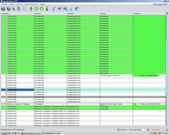Click the system tray clock 21:23
This screenshot has height=135, width=169.
(x=166, y=133)
